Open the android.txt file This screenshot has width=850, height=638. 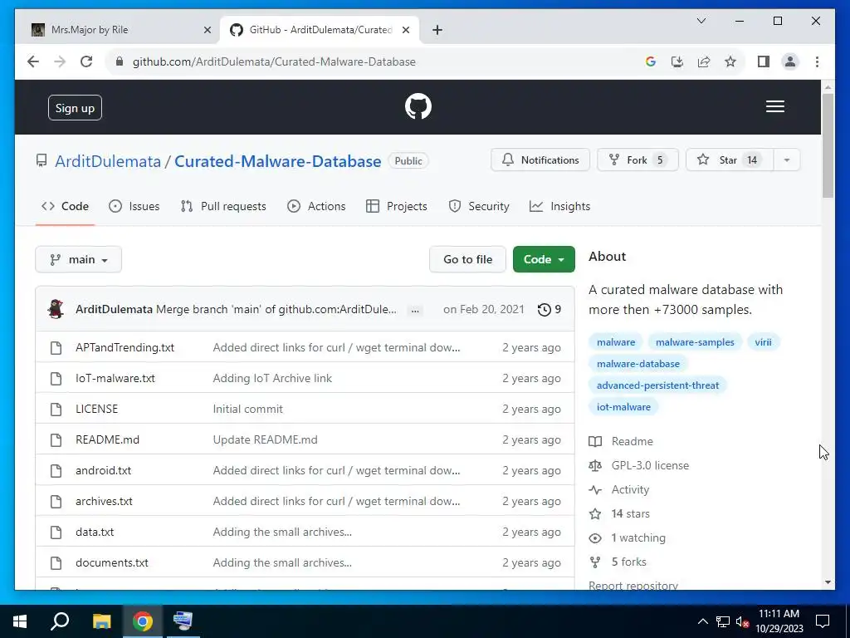click(x=103, y=470)
